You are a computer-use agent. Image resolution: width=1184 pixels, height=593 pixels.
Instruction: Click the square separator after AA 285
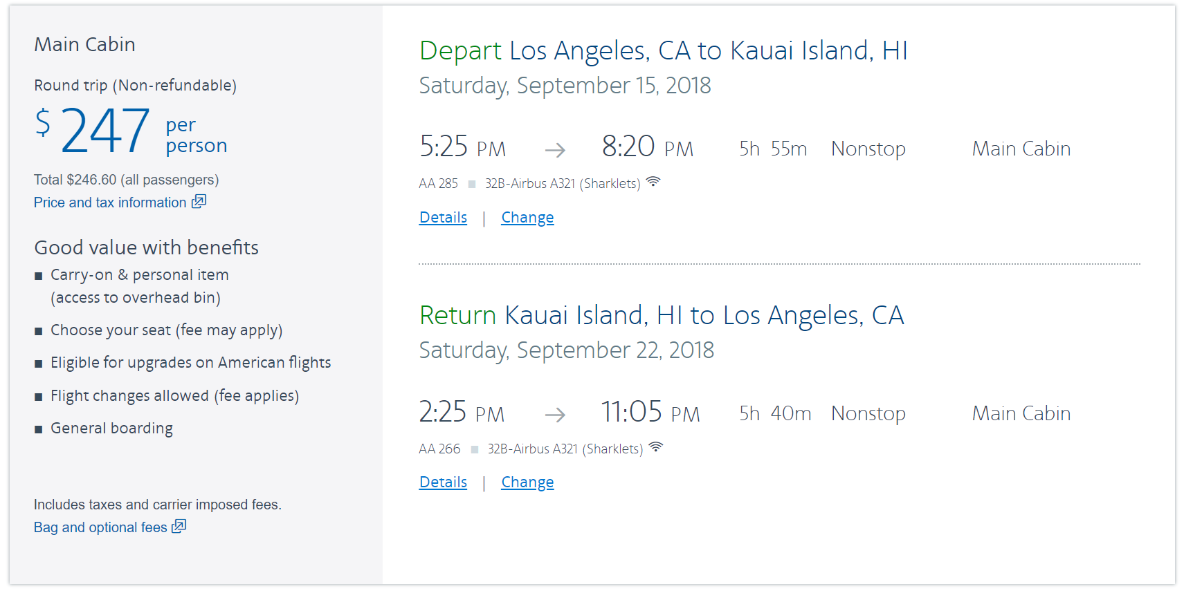point(472,184)
